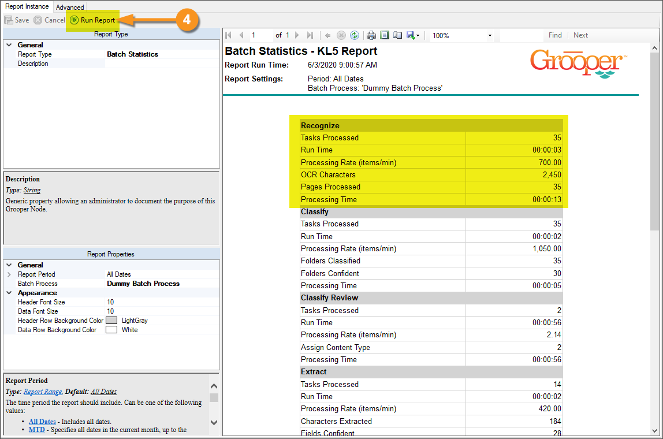Go to the previous report page

(x=241, y=35)
